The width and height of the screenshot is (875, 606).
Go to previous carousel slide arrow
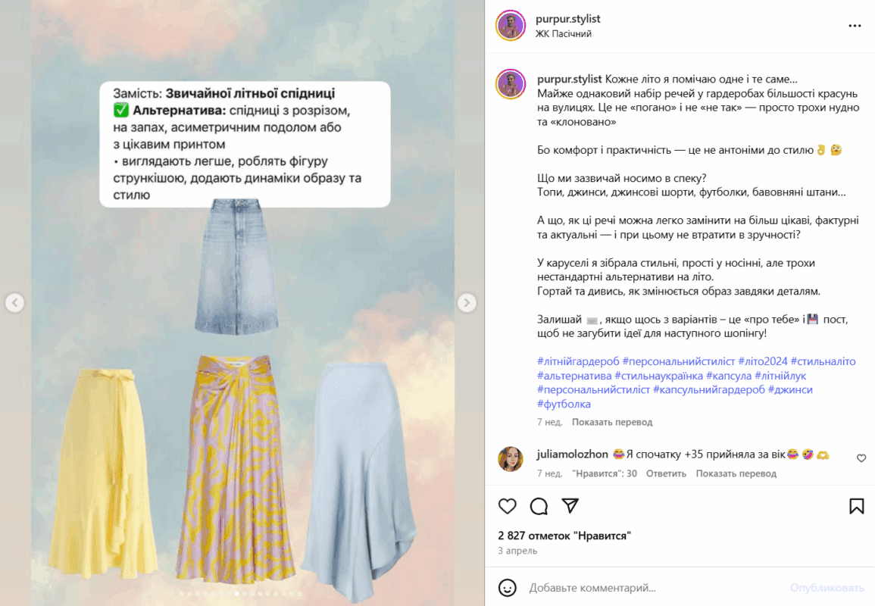15,302
